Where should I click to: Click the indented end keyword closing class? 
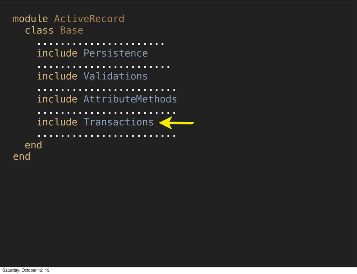(x=33, y=145)
